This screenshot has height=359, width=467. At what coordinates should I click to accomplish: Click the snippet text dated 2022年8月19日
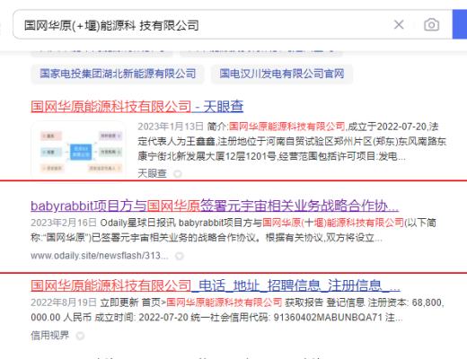[237, 310]
